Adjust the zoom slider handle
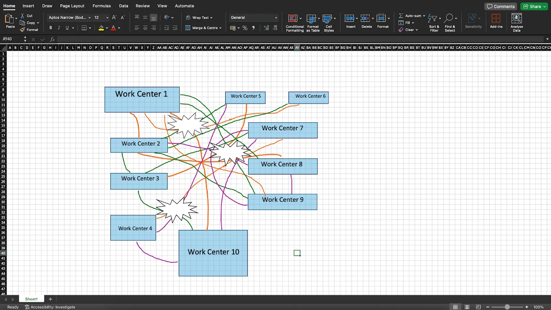The image size is (551, 310). click(x=507, y=307)
